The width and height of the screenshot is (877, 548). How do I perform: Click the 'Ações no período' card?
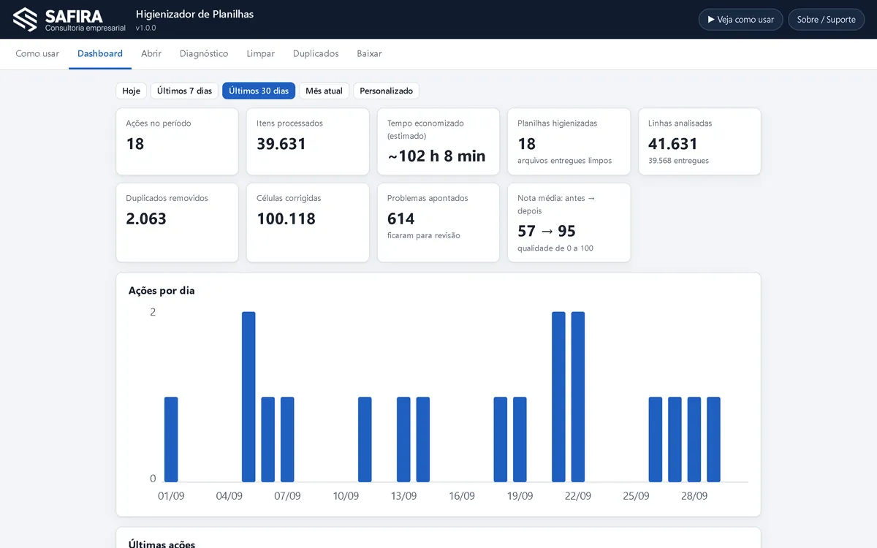click(177, 142)
